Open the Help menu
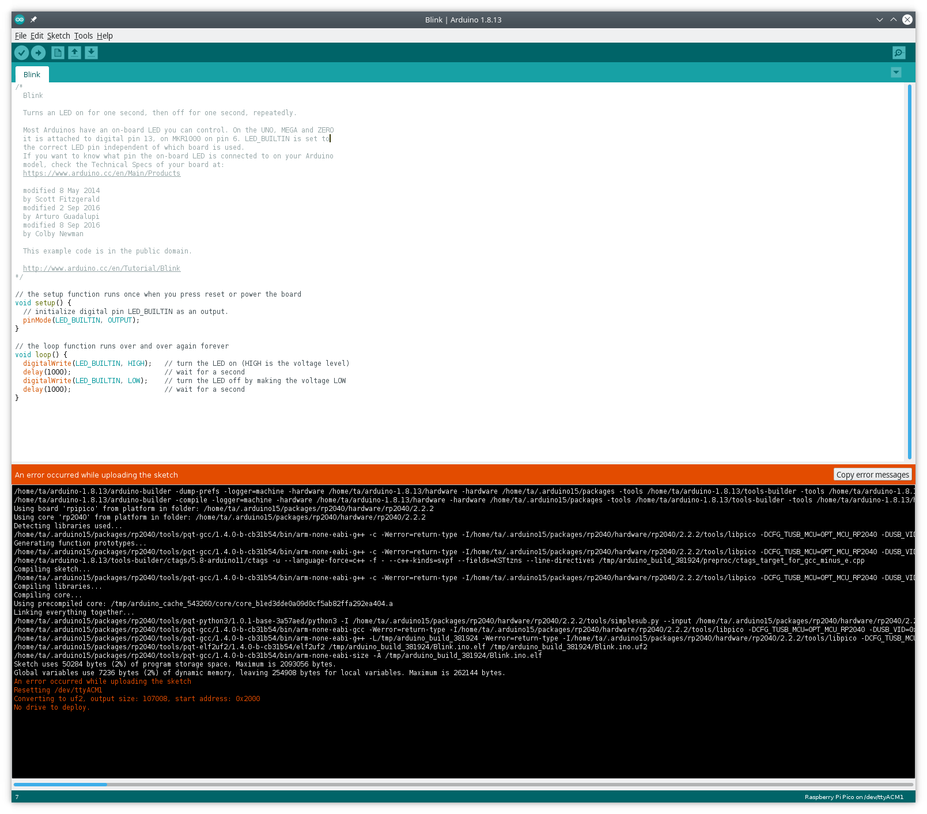 click(104, 36)
